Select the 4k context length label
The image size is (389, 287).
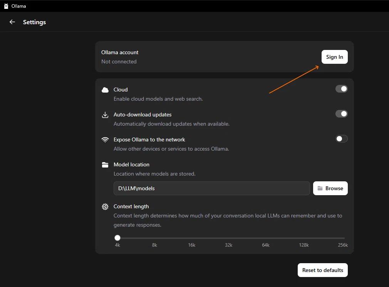coord(117,245)
